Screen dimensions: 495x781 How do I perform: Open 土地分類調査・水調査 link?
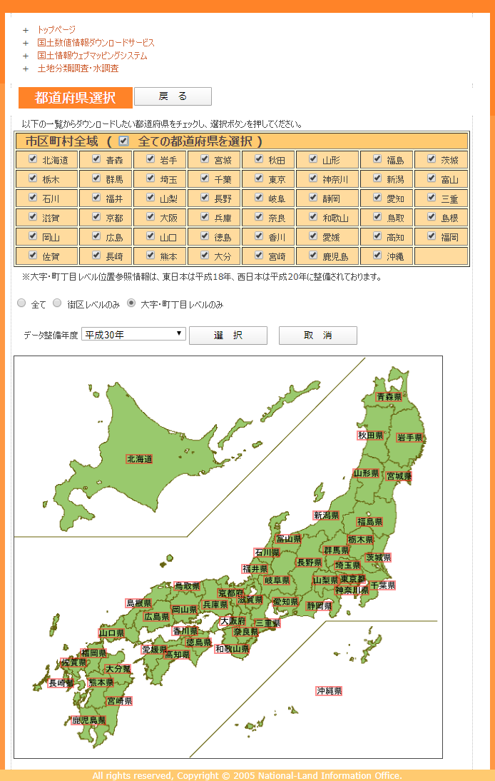click(x=78, y=69)
